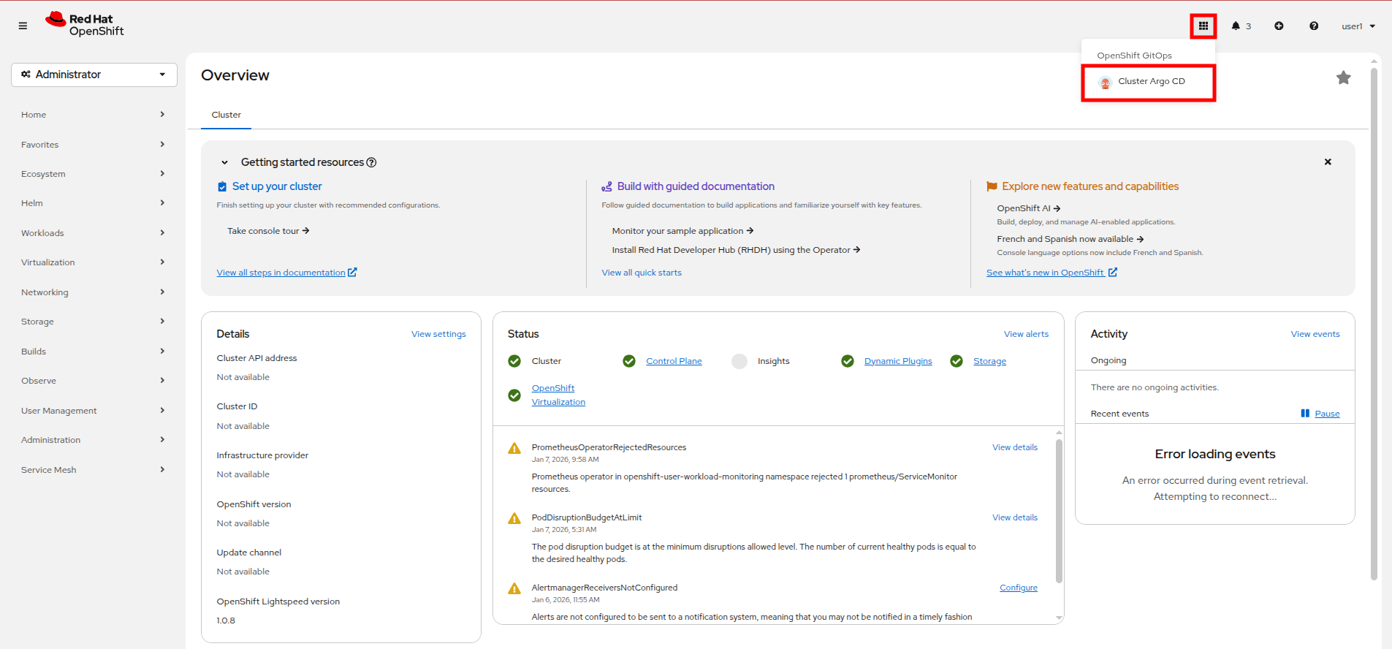Screen dimensions: 1392x649
Task: Open the View settings link
Action: tap(438, 334)
